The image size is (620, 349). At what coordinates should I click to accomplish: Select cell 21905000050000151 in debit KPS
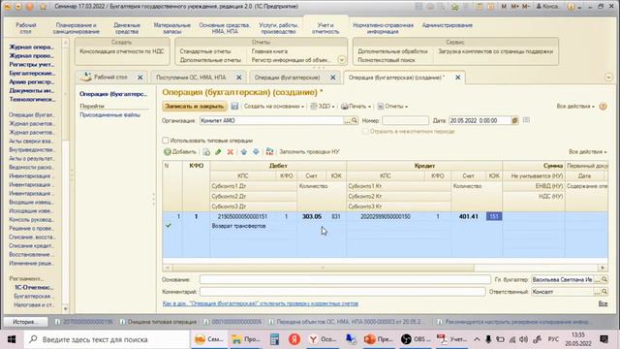242,216
